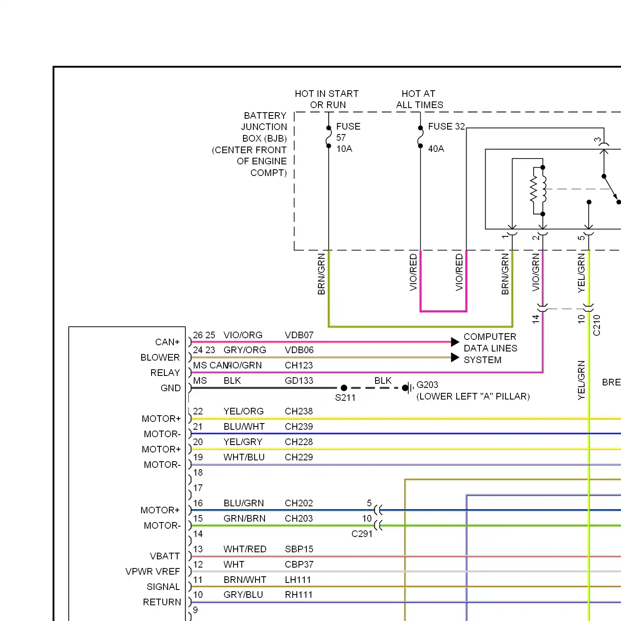
Task: Click the G203 ground label
Action: 427,385
